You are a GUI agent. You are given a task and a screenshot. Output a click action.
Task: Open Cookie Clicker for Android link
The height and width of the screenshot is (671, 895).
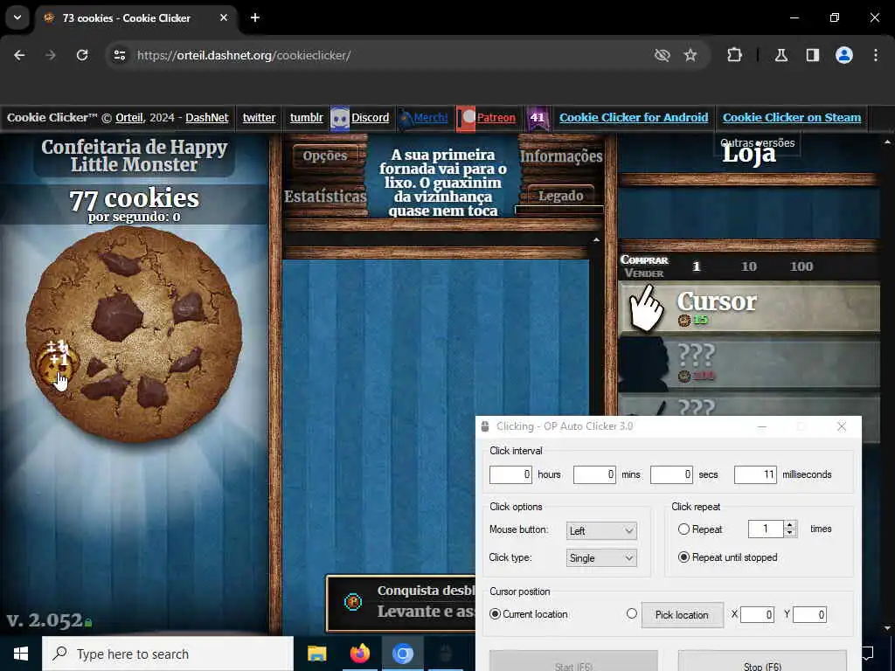(634, 118)
